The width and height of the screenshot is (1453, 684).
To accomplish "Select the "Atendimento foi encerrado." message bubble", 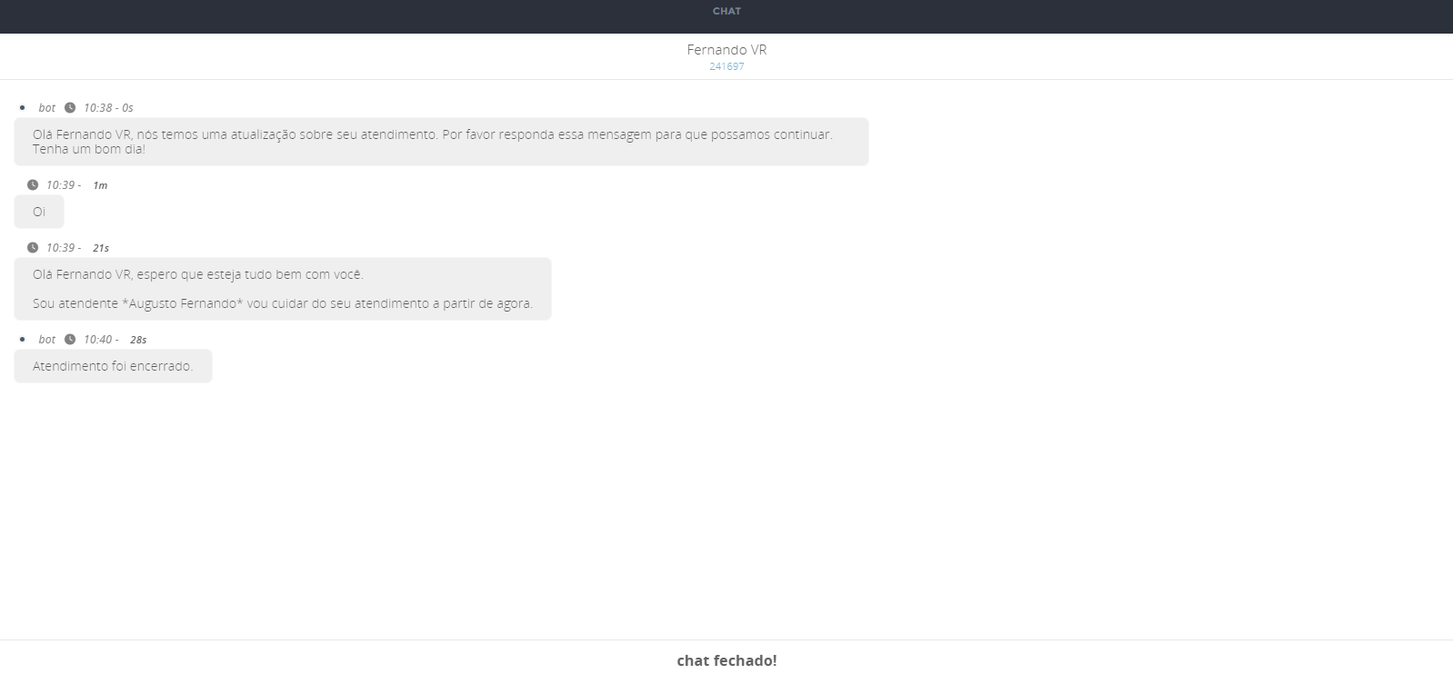I will [x=113, y=366].
